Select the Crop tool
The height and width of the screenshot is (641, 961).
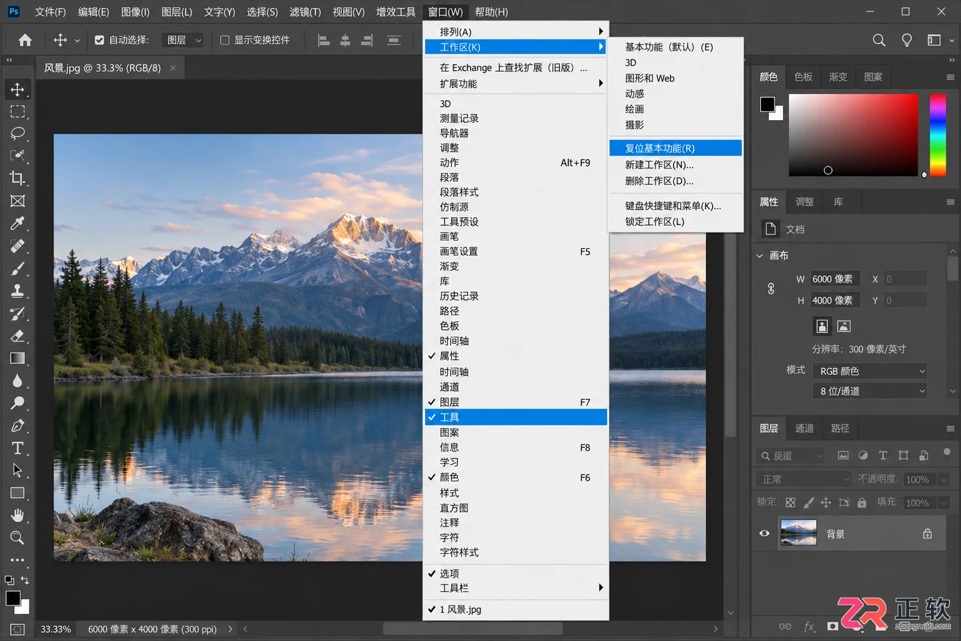pos(17,178)
